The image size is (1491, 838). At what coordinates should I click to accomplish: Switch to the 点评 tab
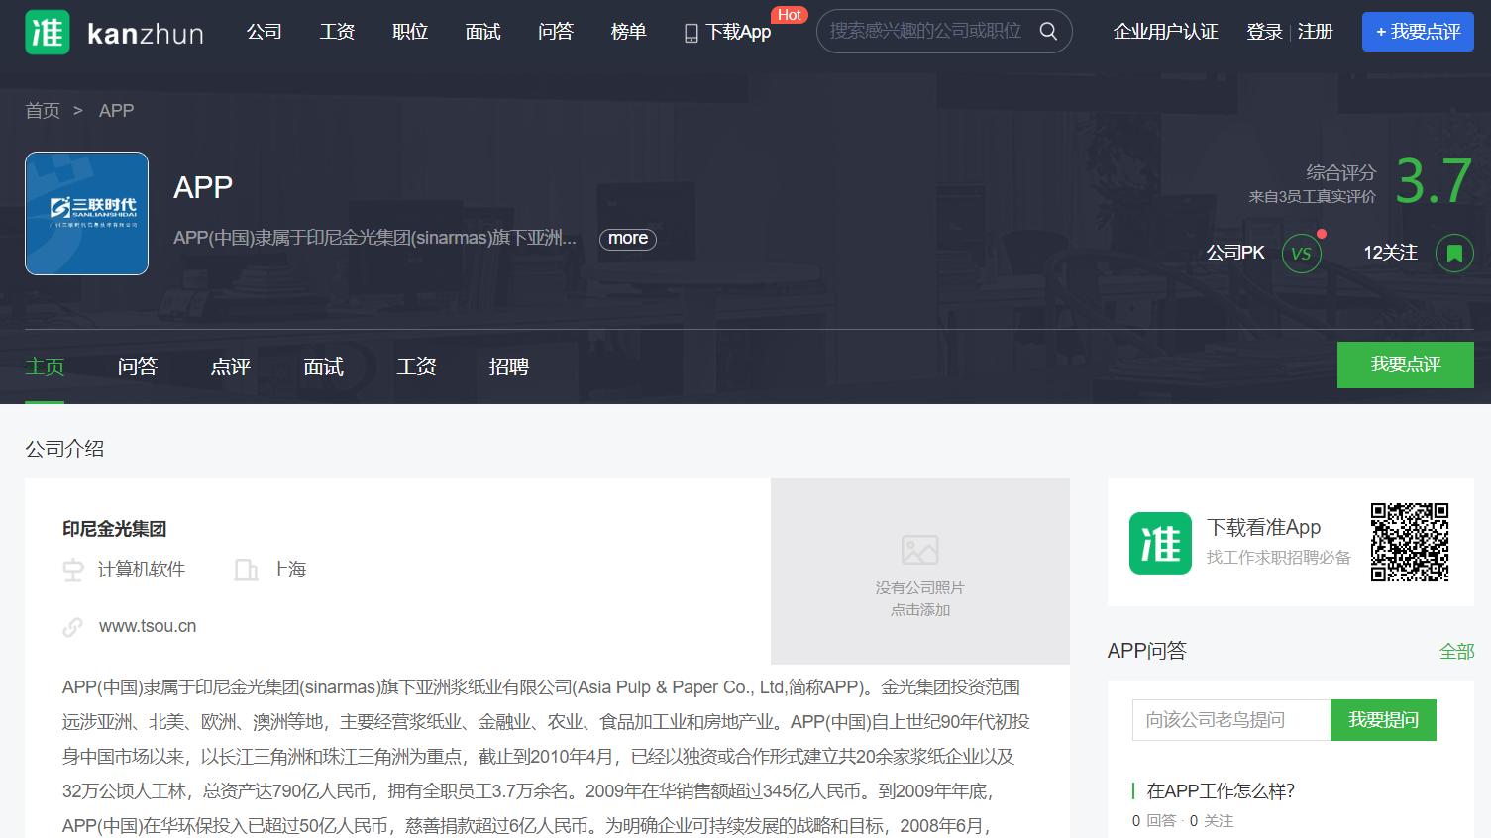[229, 367]
